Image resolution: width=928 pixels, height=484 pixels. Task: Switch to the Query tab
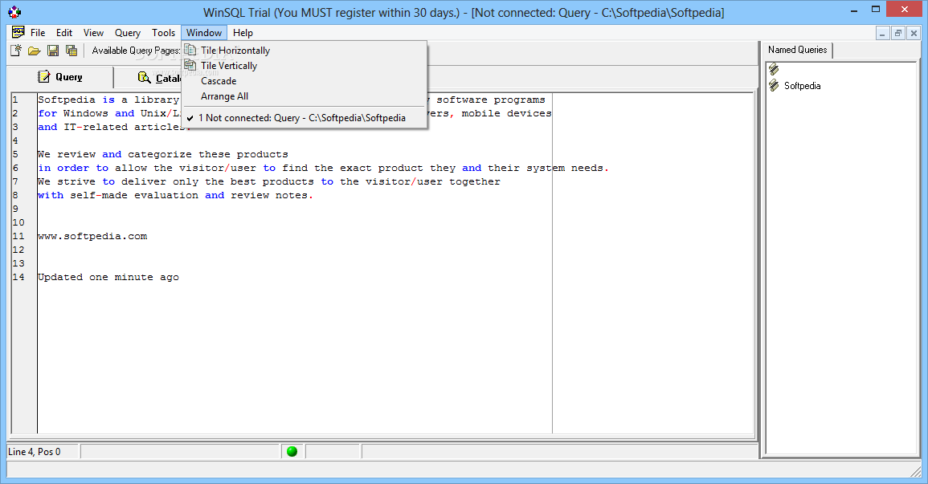click(x=60, y=77)
